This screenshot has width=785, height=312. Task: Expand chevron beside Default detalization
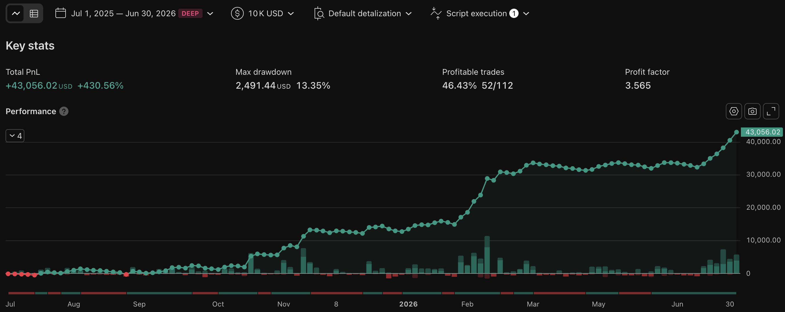tap(409, 13)
